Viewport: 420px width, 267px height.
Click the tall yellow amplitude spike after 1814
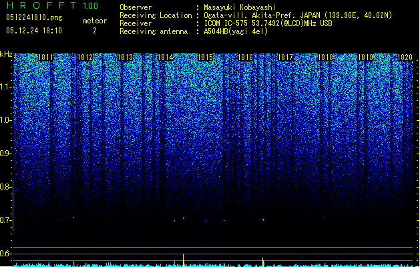[184, 260]
